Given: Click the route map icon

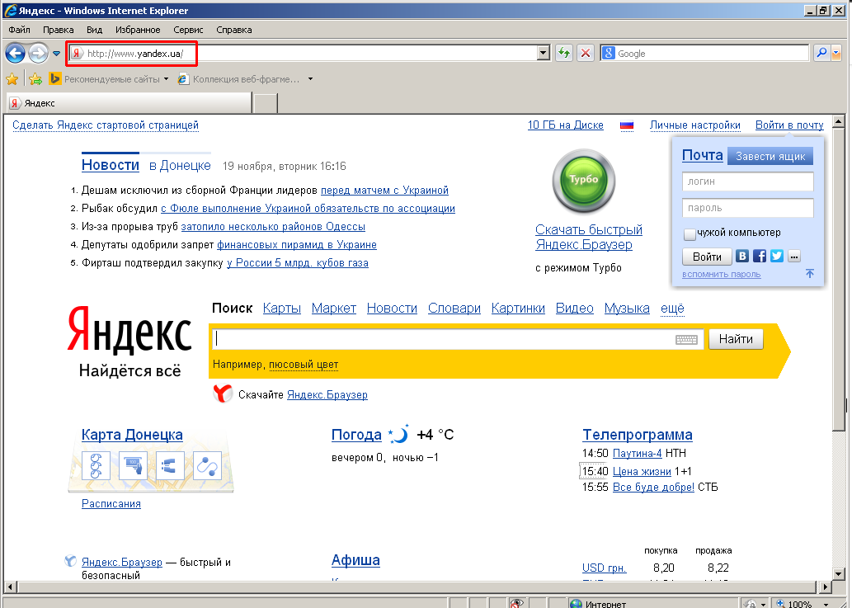Looking at the screenshot, I should (207, 465).
